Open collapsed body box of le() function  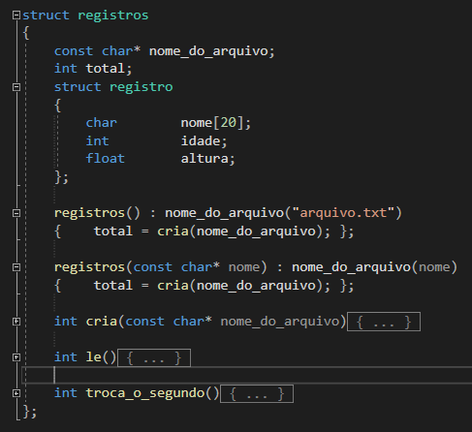coord(154,357)
